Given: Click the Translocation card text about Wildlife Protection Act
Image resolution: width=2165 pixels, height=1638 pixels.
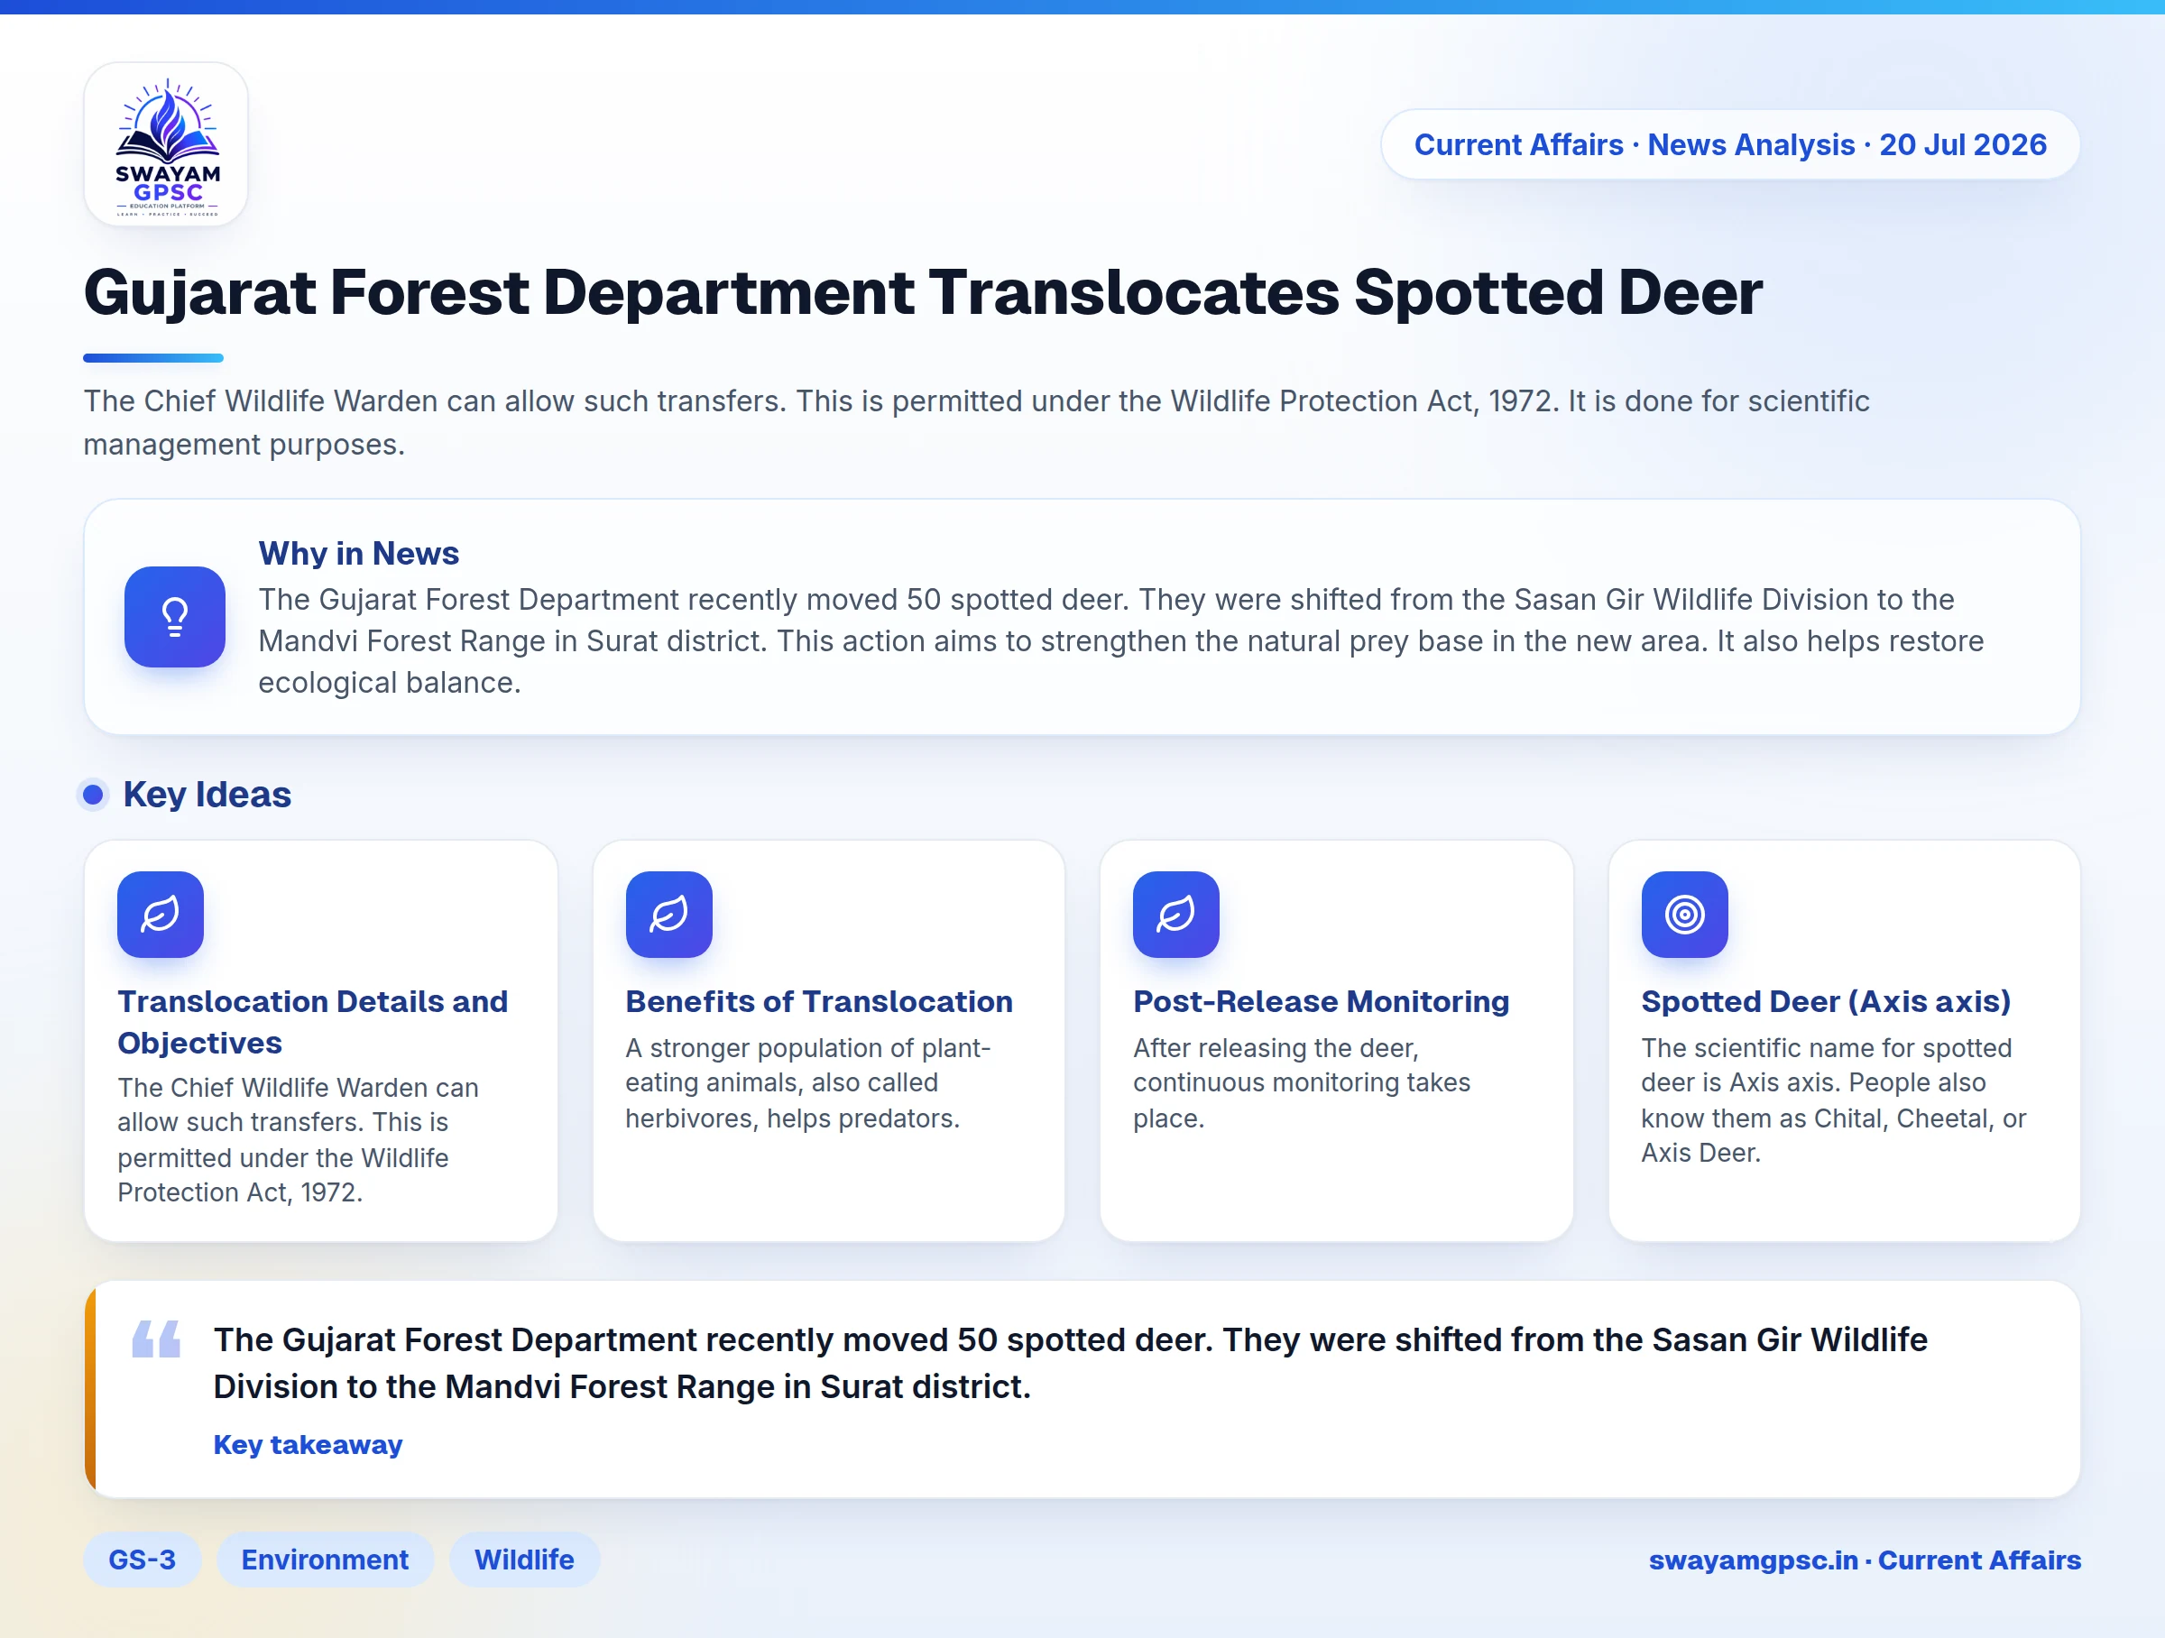Looking at the screenshot, I should [299, 1140].
